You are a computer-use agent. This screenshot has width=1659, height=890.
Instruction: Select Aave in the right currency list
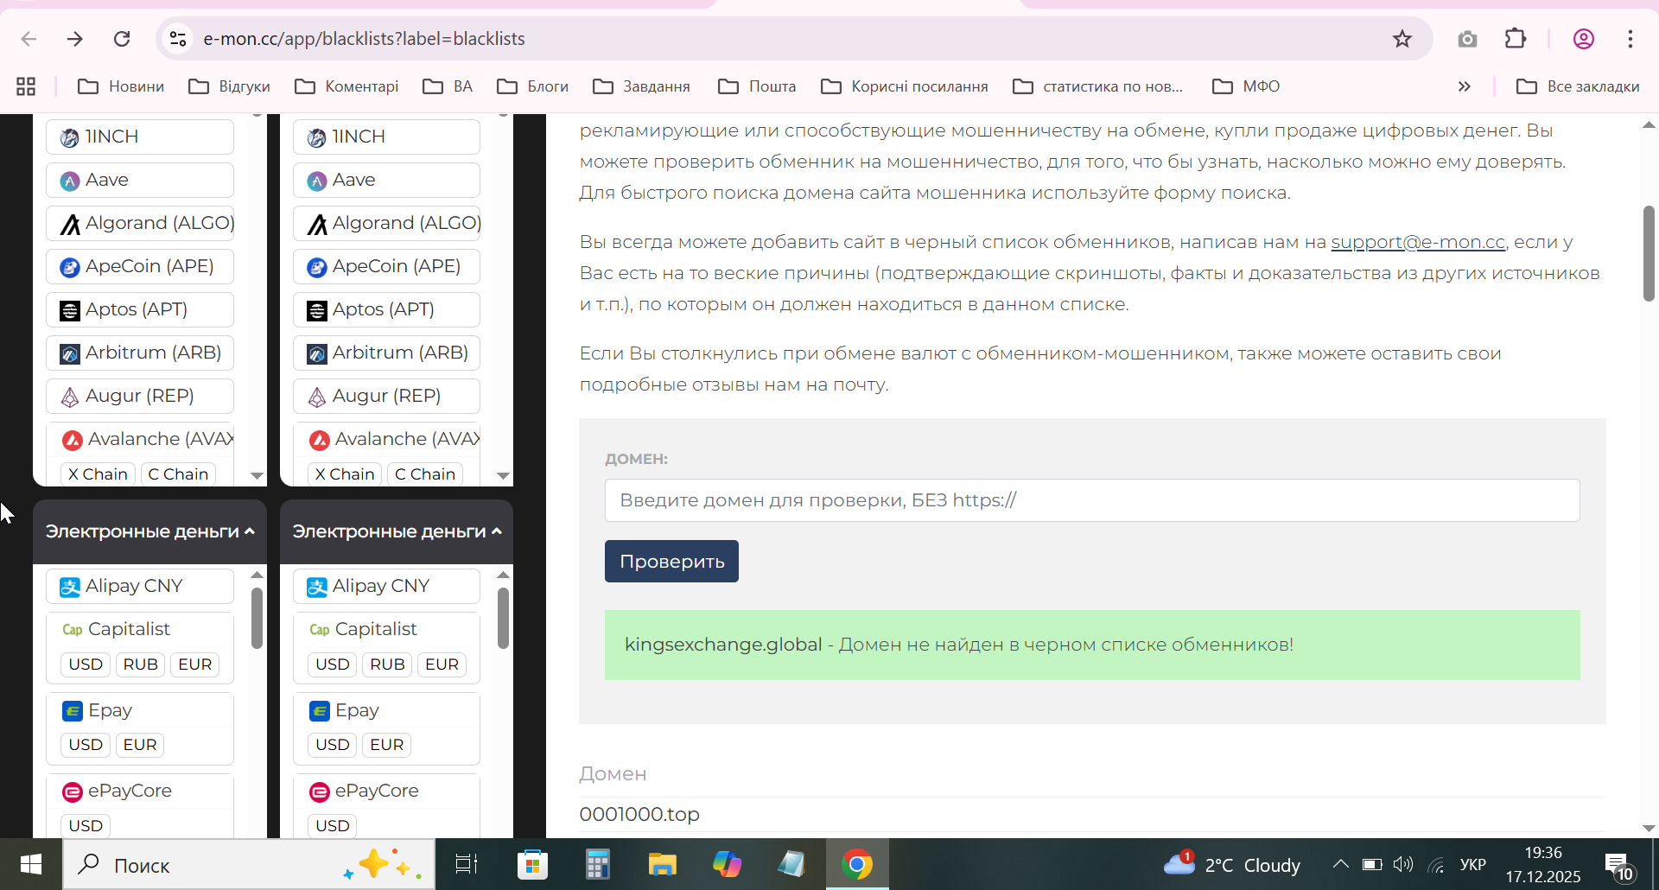(386, 180)
